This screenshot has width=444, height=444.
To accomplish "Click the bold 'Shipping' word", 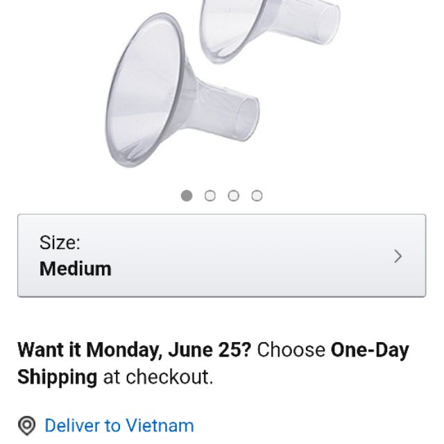I will point(57,377).
